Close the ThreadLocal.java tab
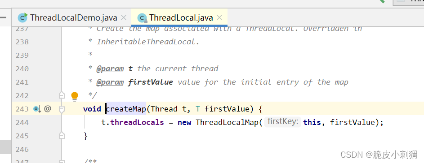The width and height of the screenshot is (424, 163). coord(219,18)
